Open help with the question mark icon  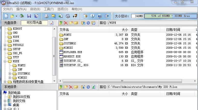[100, 16]
